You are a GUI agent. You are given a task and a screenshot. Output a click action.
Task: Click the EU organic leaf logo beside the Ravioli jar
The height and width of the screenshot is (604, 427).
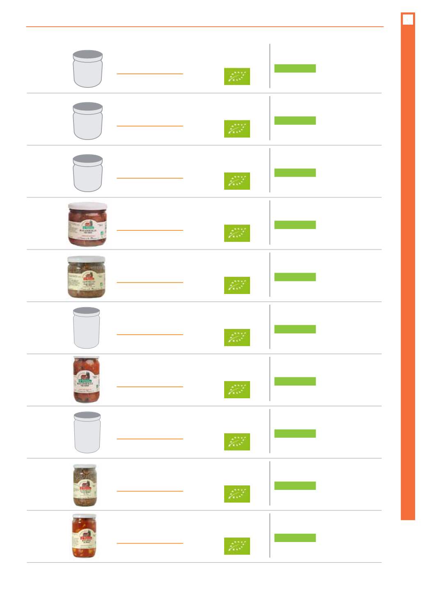pyautogui.click(x=237, y=546)
